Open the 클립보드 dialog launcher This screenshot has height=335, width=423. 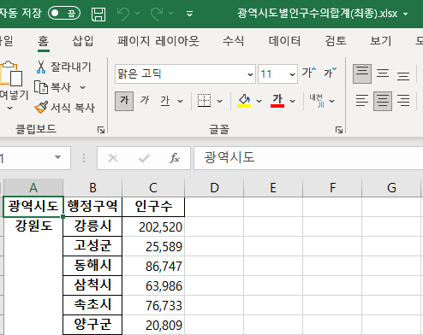point(101,130)
